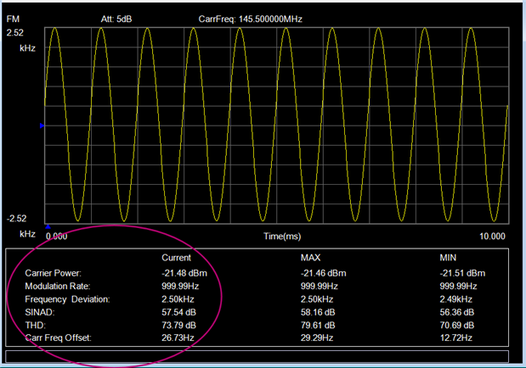The image size is (526, 368).
Task: Click the max THD value 79.61 dB
Action: click(x=318, y=325)
